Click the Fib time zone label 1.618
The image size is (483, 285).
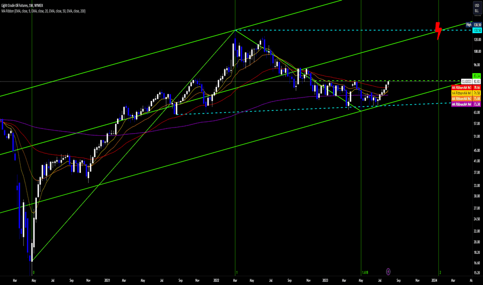point(365,273)
